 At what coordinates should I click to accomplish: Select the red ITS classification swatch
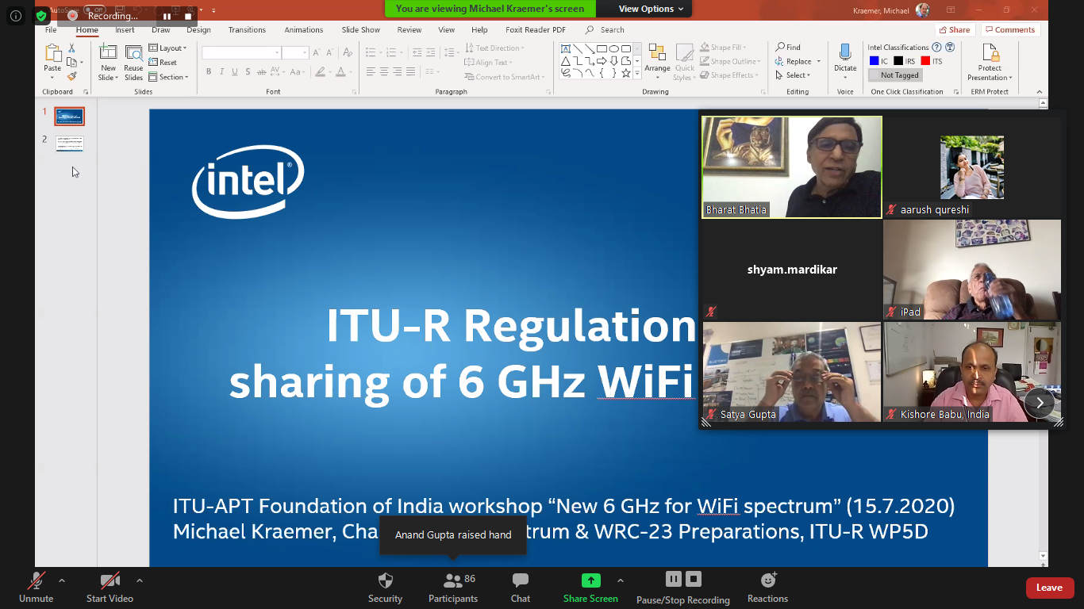[925, 61]
